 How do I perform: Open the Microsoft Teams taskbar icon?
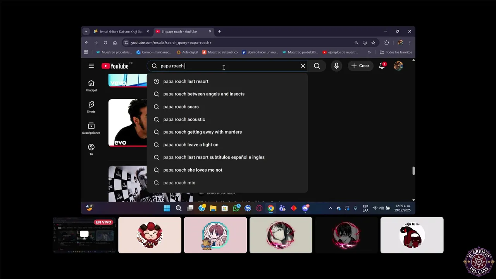[x=282, y=208]
